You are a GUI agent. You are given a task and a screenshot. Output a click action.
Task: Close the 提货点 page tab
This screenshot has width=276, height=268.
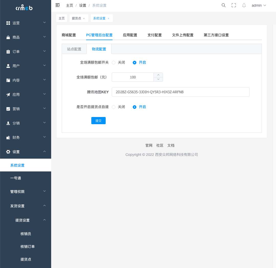click(x=84, y=18)
